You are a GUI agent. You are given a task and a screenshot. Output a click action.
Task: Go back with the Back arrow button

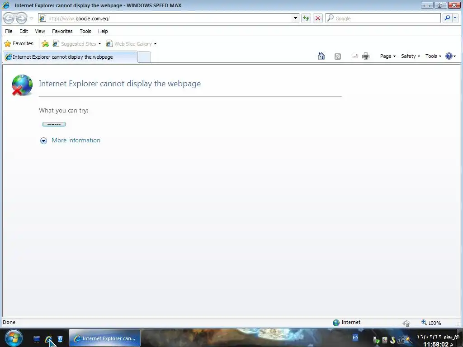click(9, 18)
